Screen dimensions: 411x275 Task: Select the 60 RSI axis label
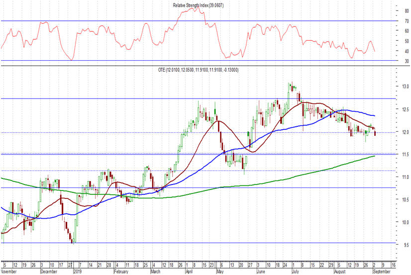point(407,31)
